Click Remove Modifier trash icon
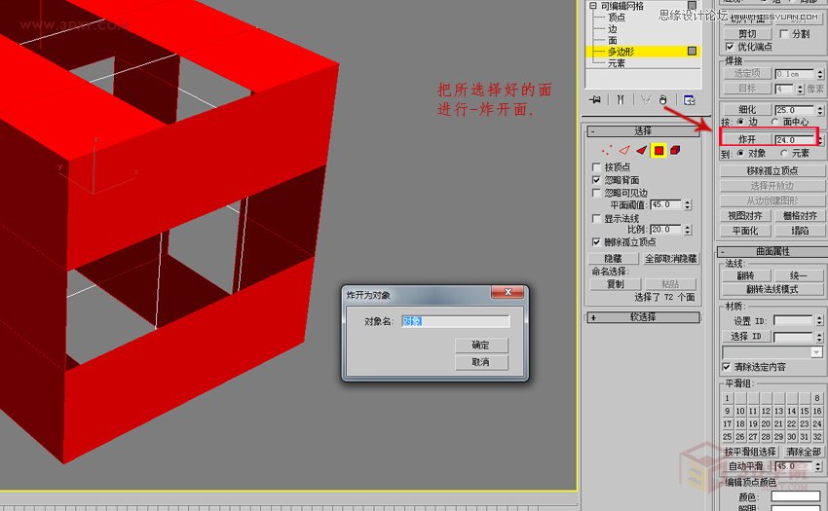This screenshot has width=828, height=511. tap(663, 100)
